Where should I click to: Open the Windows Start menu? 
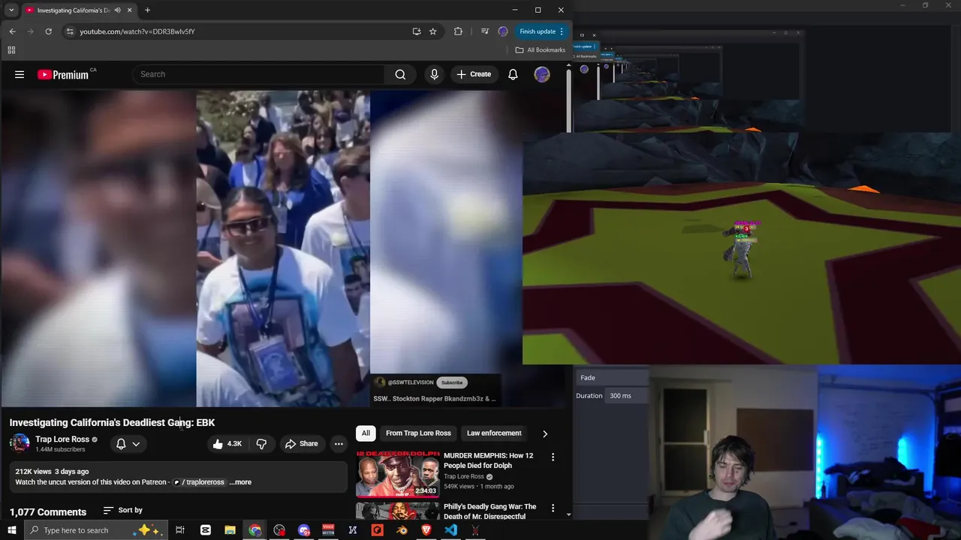pos(11,530)
